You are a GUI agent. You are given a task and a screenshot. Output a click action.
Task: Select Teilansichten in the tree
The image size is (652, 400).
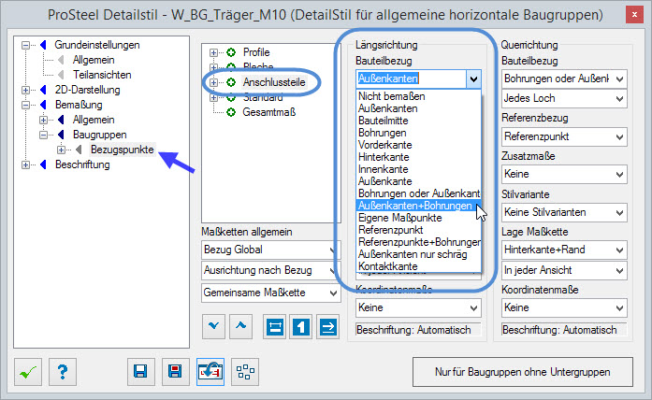point(102,75)
